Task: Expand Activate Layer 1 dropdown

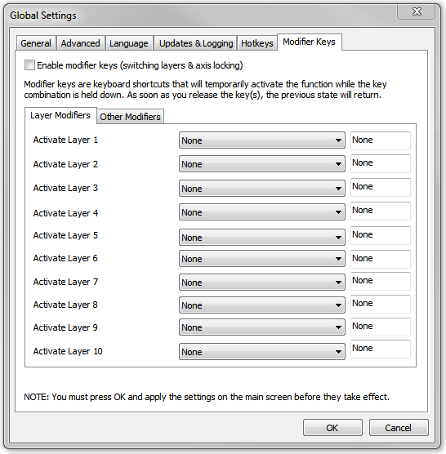Action: click(262, 140)
